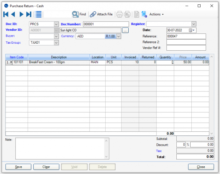Expand the Currency dropdown
The image size is (220, 174).
click(118, 36)
